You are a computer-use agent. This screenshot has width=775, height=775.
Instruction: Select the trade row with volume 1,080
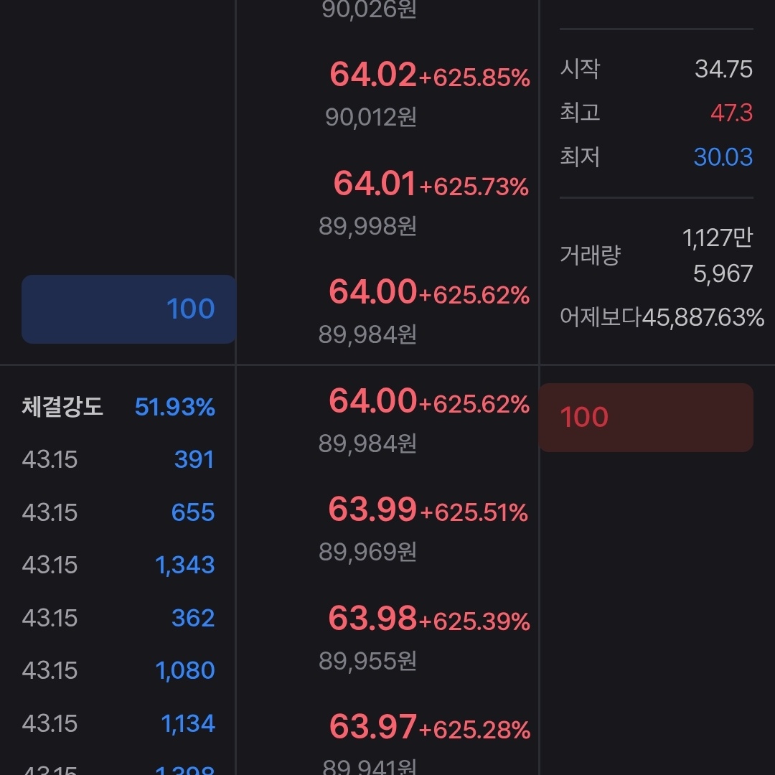pos(118,670)
